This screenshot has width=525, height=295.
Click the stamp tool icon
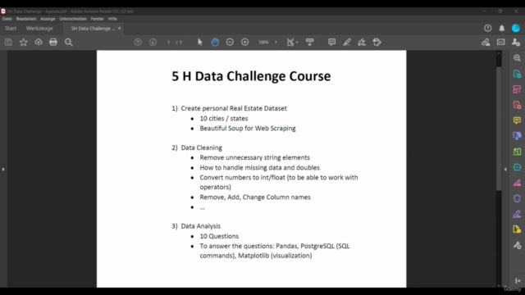pos(377,42)
